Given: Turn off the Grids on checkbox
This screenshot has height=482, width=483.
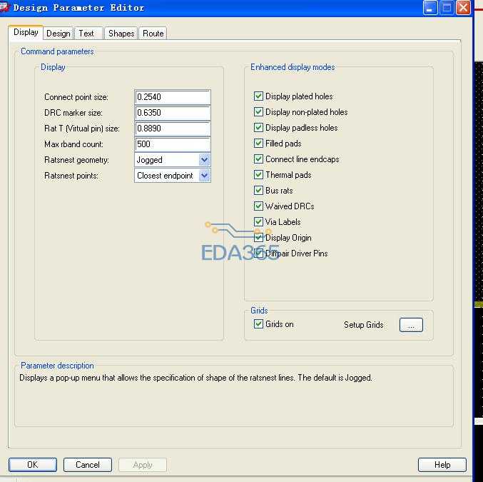Looking at the screenshot, I should tap(258, 324).
